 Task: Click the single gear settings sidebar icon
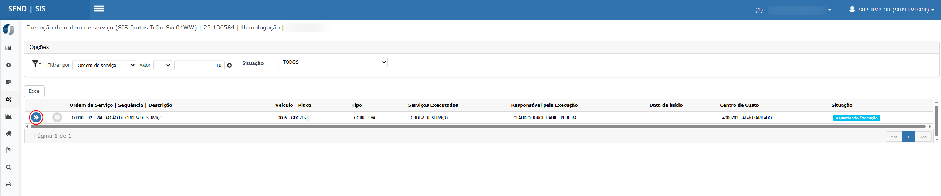[x=9, y=65]
